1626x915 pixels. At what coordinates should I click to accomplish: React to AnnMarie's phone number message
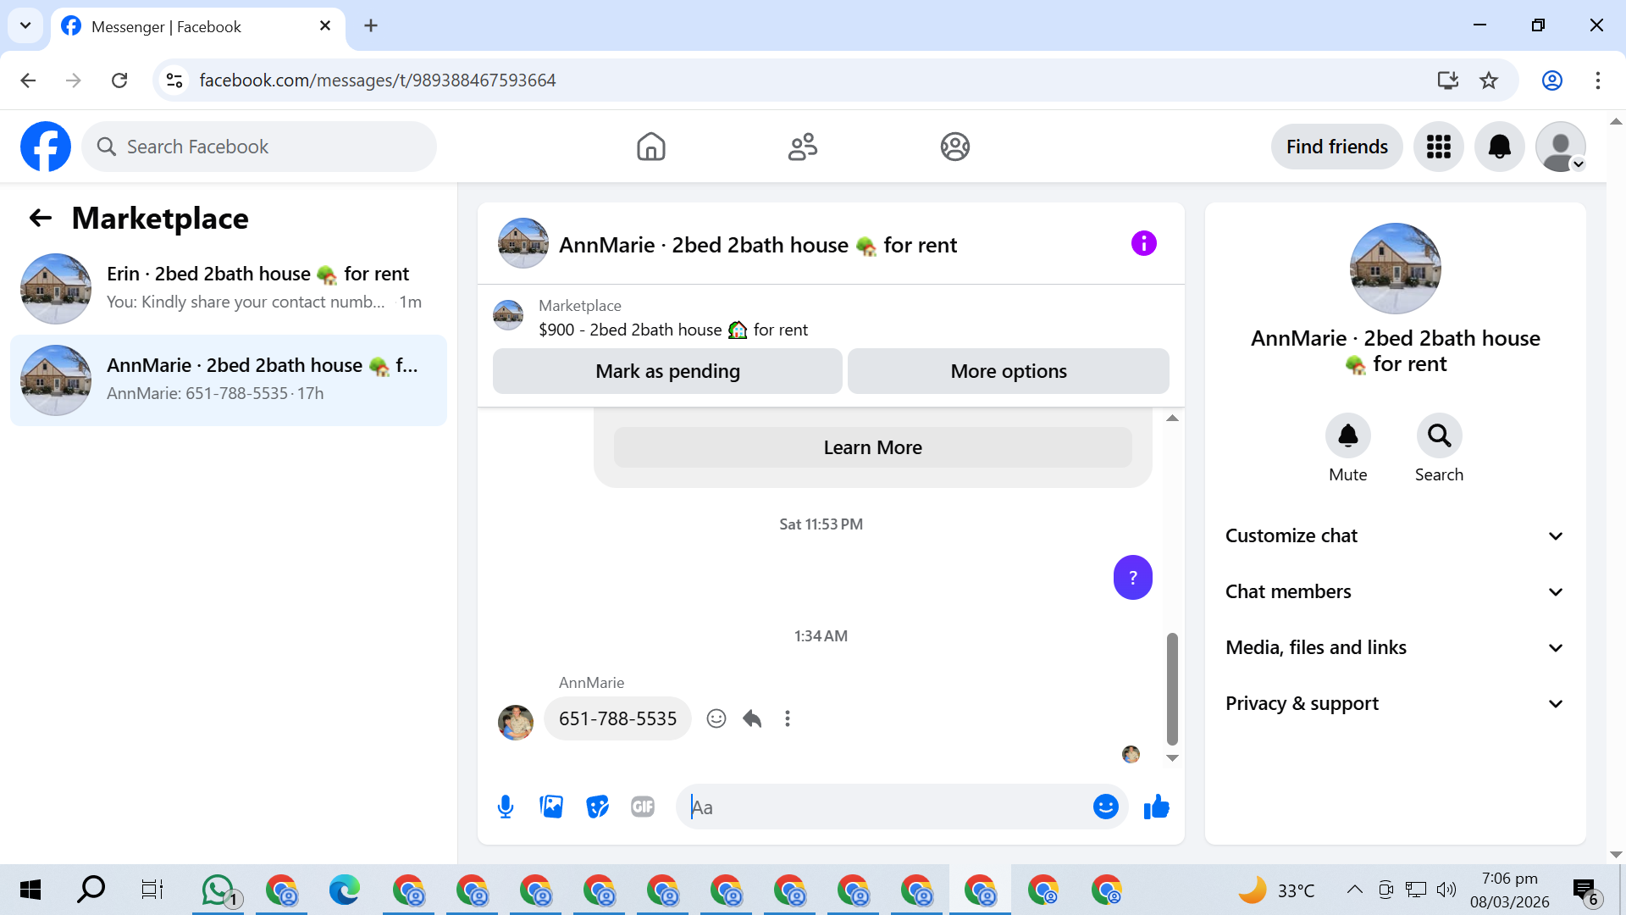click(716, 718)
